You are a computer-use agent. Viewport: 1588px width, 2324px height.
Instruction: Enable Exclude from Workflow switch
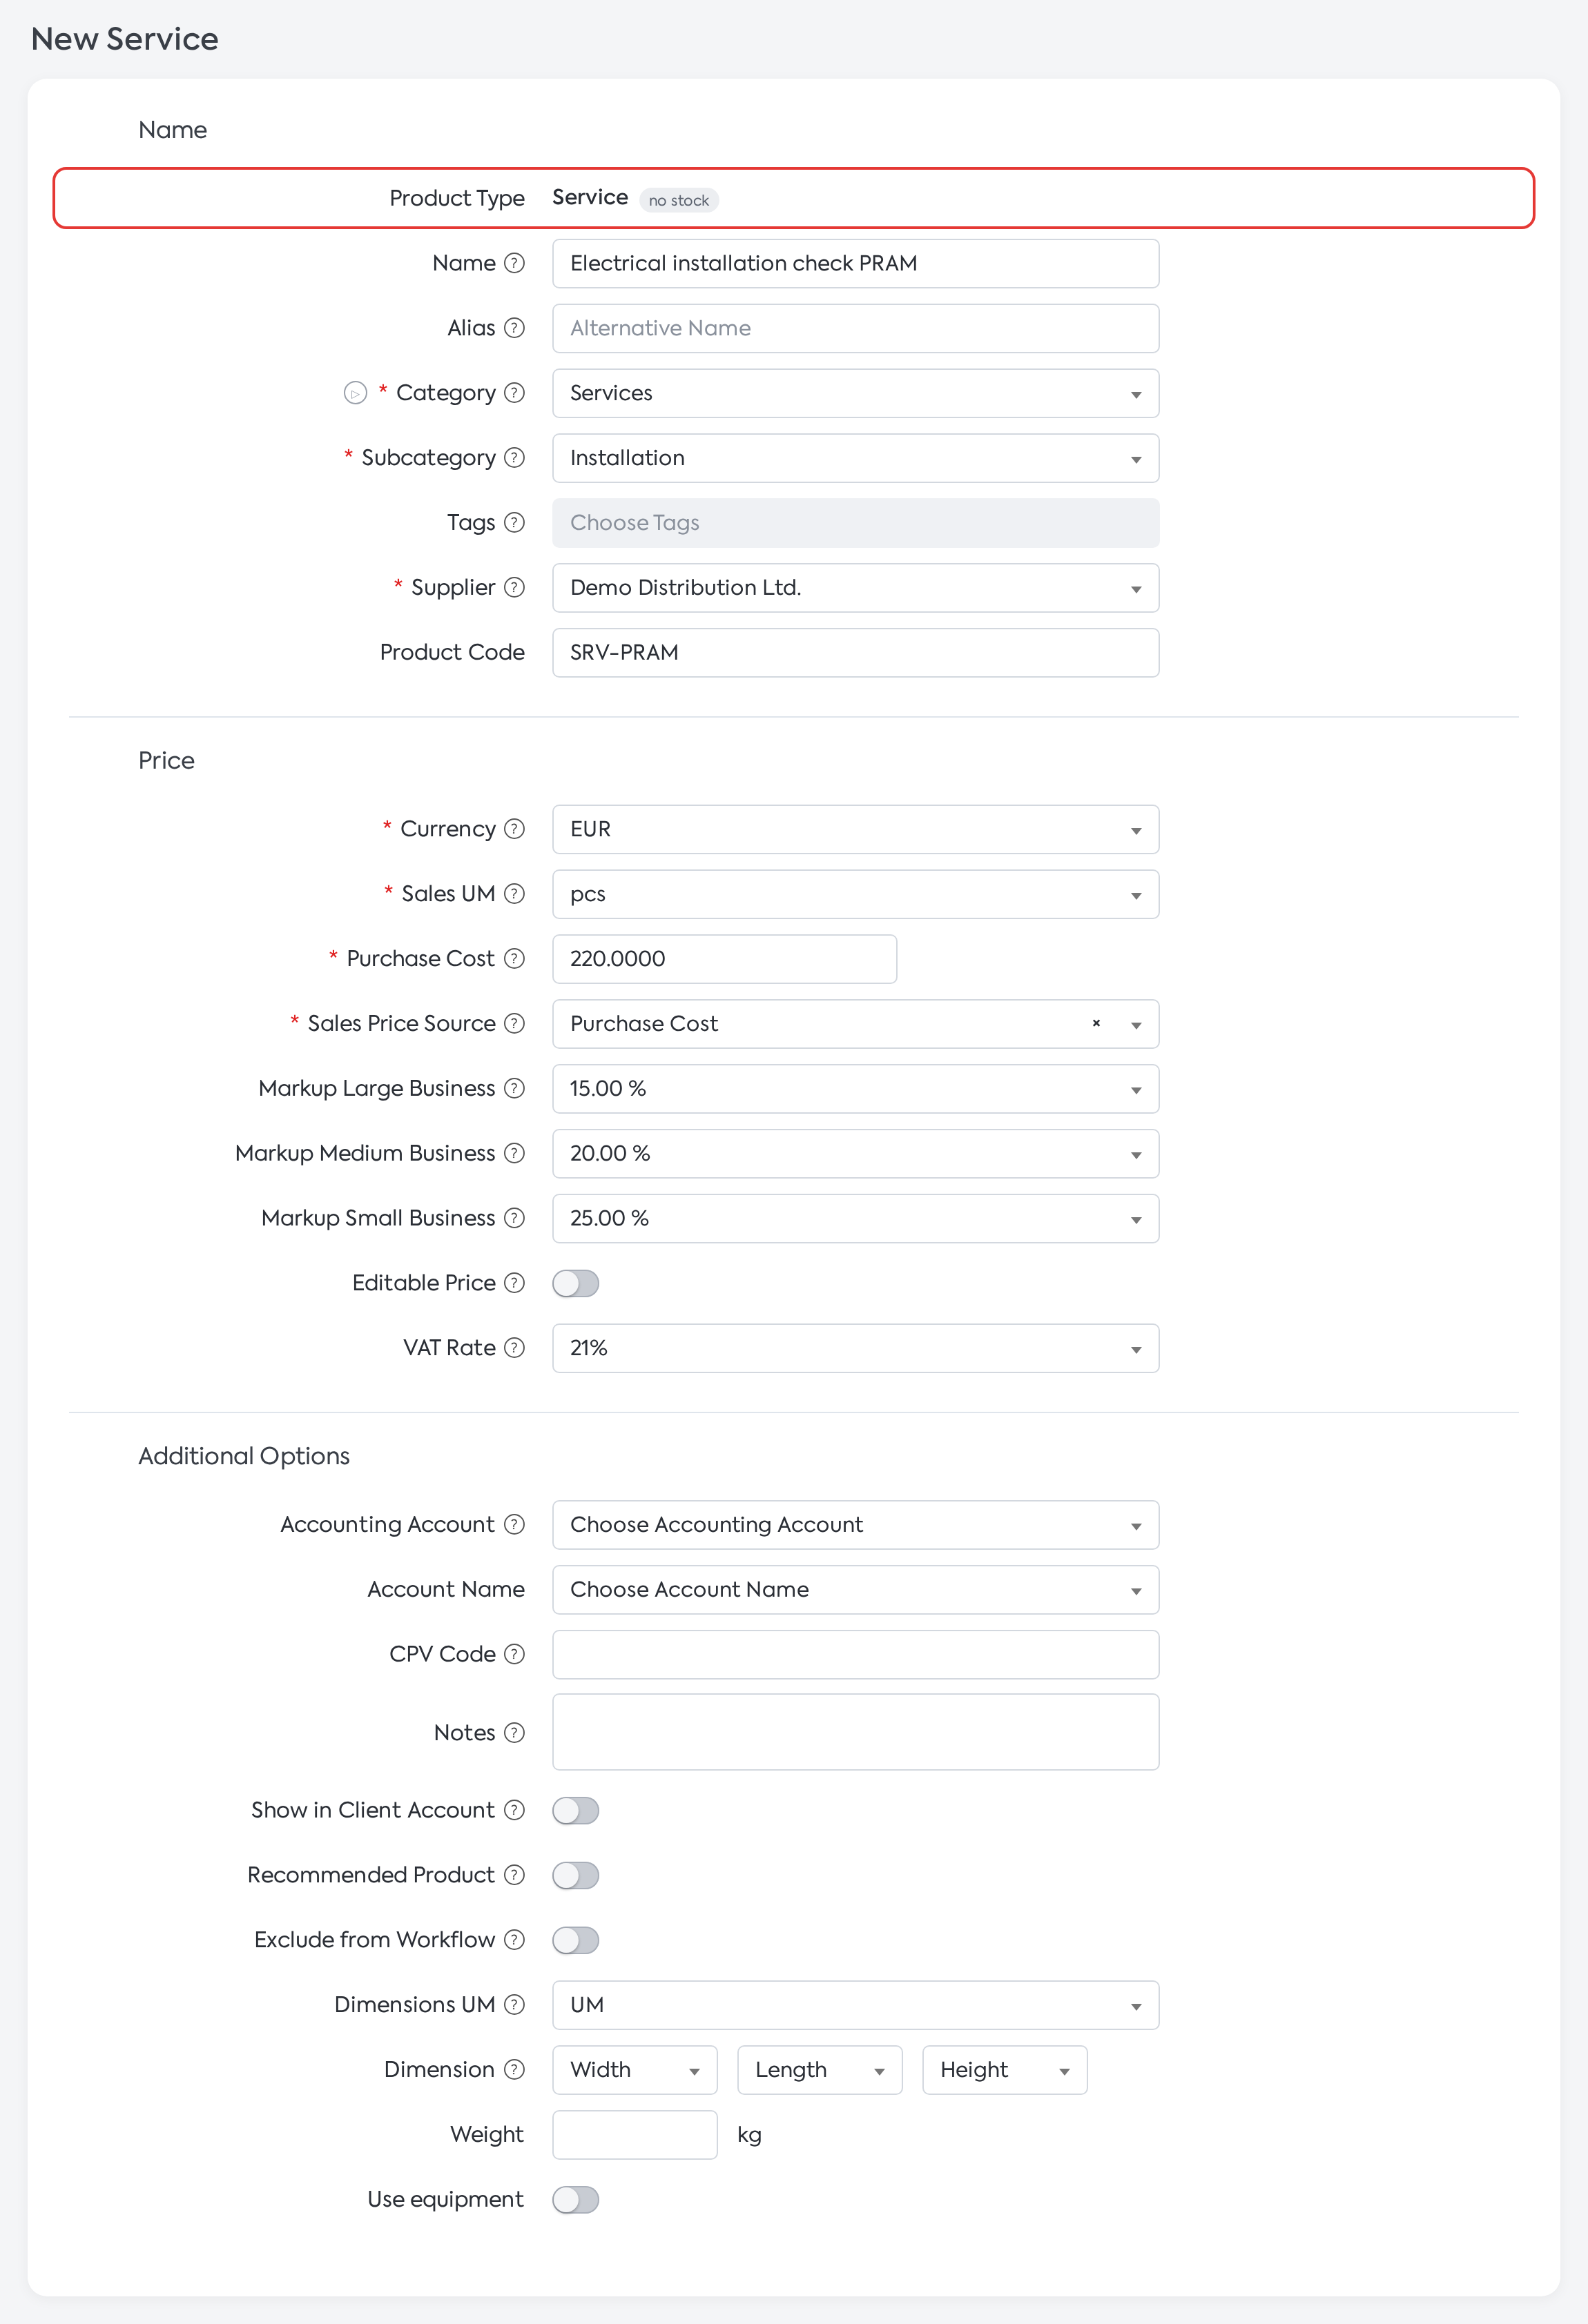coord(575,1941)
